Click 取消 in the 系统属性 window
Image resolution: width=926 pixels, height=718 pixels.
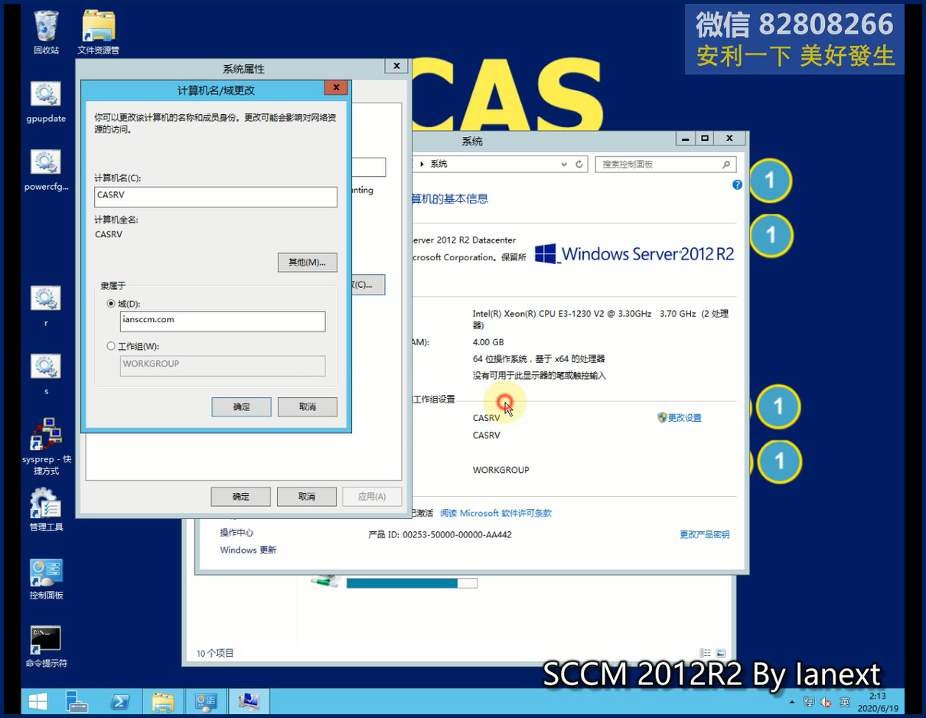coord(306,496)
